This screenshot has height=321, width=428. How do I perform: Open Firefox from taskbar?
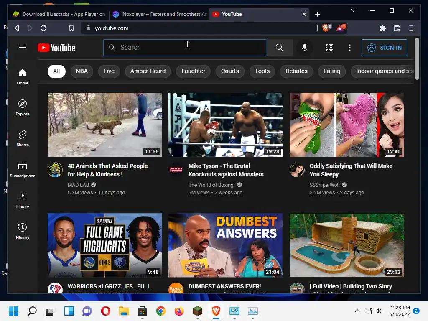pyautogui.click(x=179, y=311)
